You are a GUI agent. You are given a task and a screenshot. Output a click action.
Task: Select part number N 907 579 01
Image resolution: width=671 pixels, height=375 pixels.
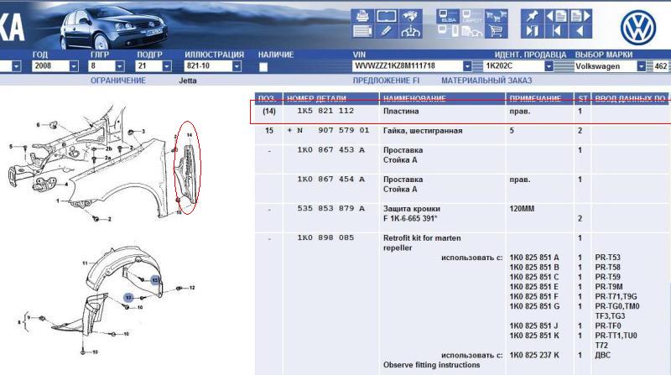click(x=332, y=130)
